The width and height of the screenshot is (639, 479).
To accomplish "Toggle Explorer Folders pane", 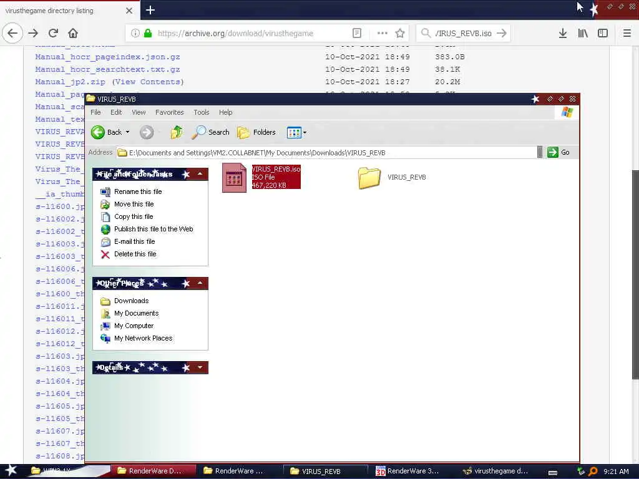I will tap(256, 132).
